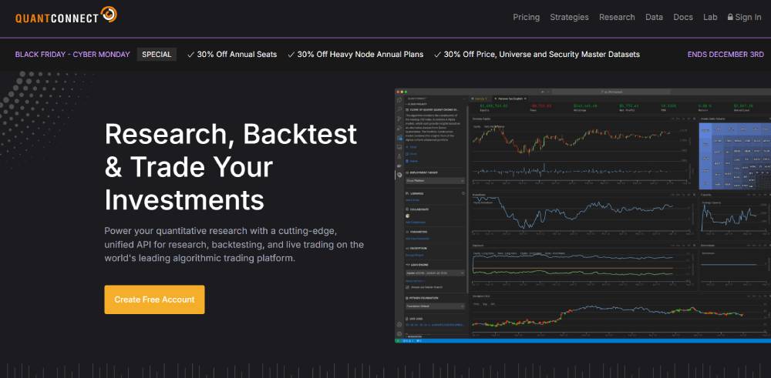This screenshot has width=771, height=378.
Task: Open the Docs navigation link
Action: (683, 17)
